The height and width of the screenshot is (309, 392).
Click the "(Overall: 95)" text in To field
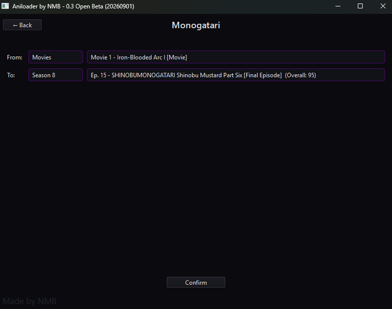(x=301, y=75)
